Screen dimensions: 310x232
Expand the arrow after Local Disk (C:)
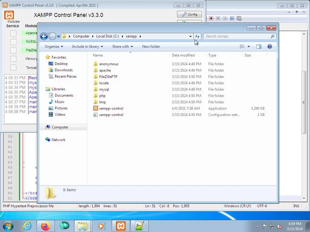[x=122, y=36]
